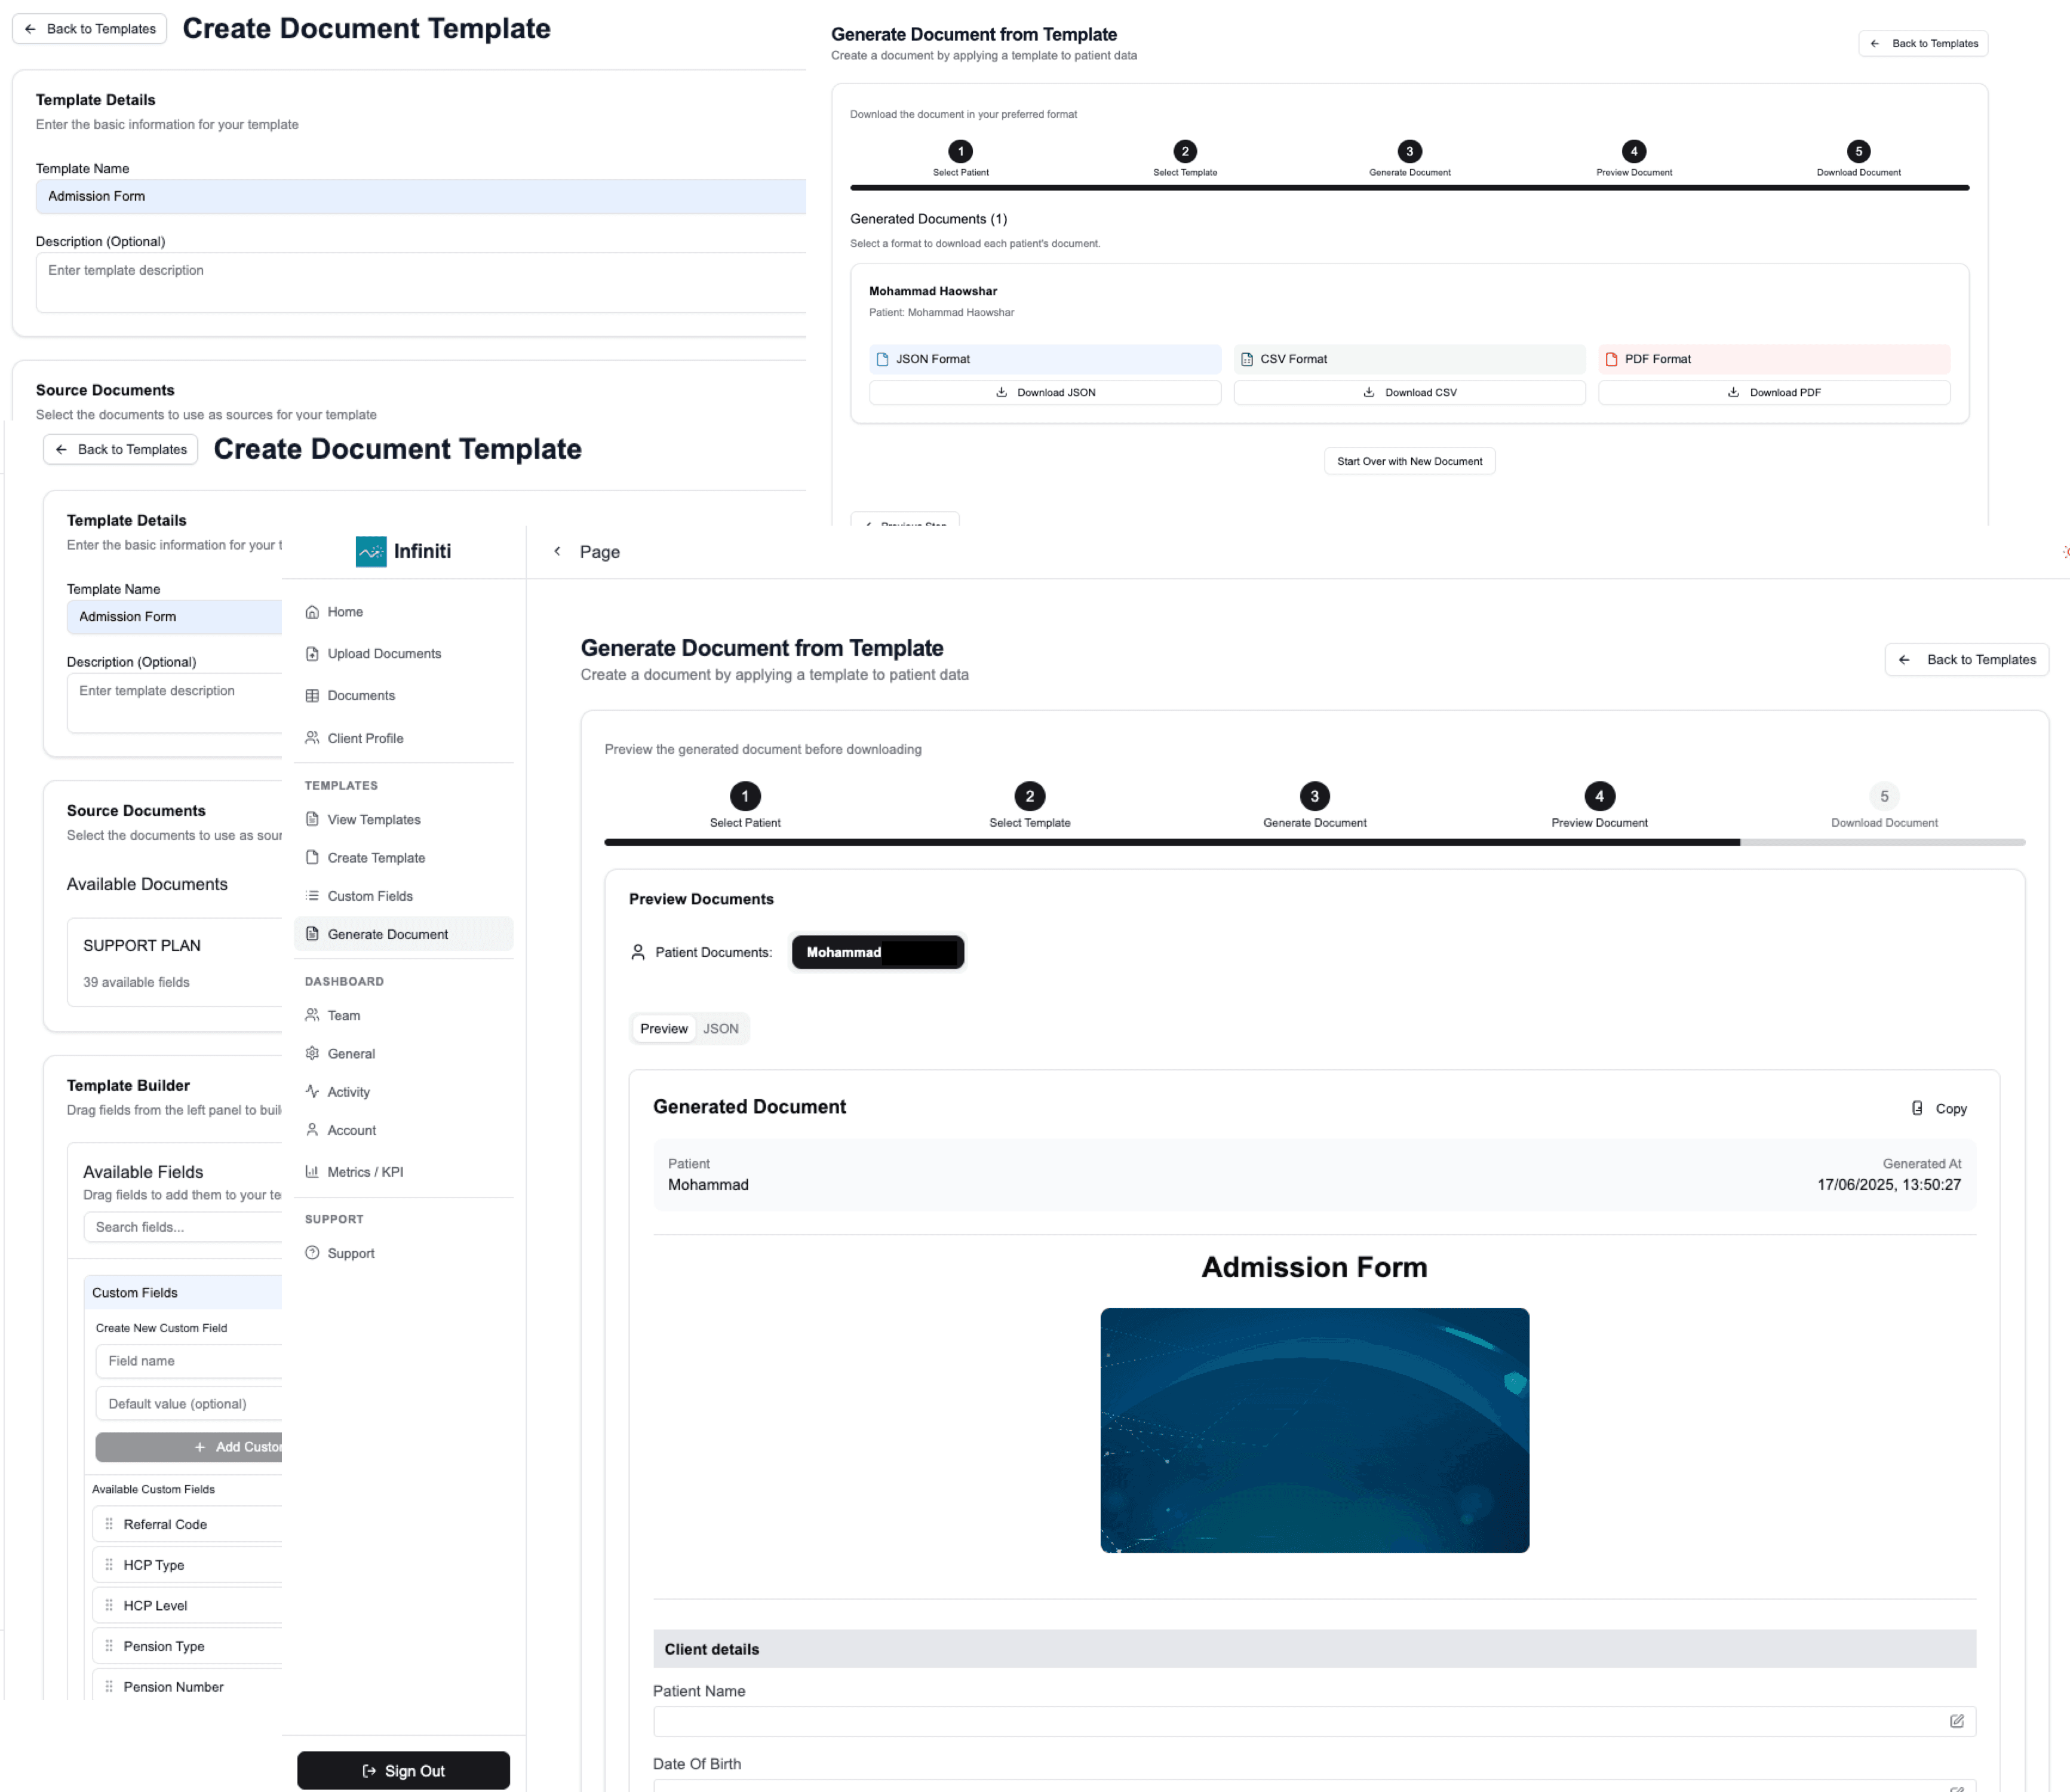Click drag handle of HCP Level field
The height and width of the screenshot is (1792, 2070).
(109, 1605)
